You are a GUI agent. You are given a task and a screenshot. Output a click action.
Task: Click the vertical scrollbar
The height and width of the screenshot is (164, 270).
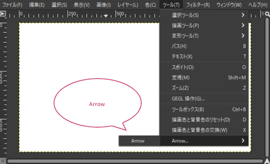click(x=267, y=87)
